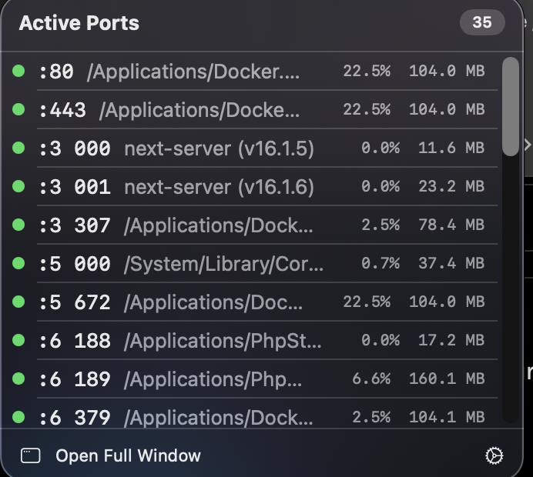The width and height of the screenshot is (533, 477).
Task: Select the :6 379 port number
Action: (75, 417)
